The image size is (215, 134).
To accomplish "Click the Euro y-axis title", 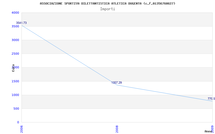I will click(13, 68).
